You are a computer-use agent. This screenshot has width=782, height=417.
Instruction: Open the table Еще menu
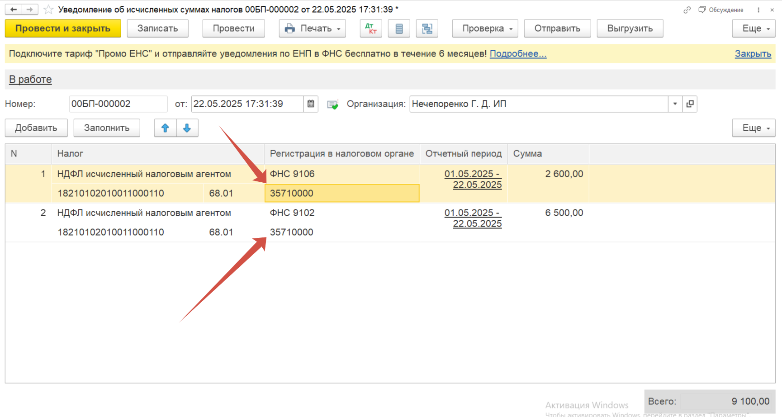pyautogui.click(x=754, y=128)
